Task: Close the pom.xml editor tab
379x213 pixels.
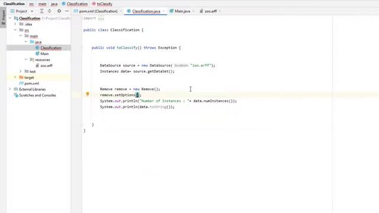Action: point(121,11)
